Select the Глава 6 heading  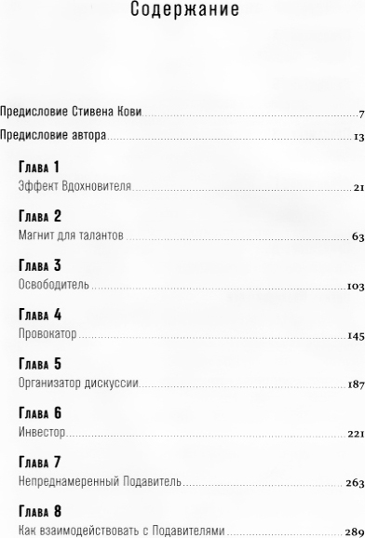pyautogui.click(x=40, y=413)
